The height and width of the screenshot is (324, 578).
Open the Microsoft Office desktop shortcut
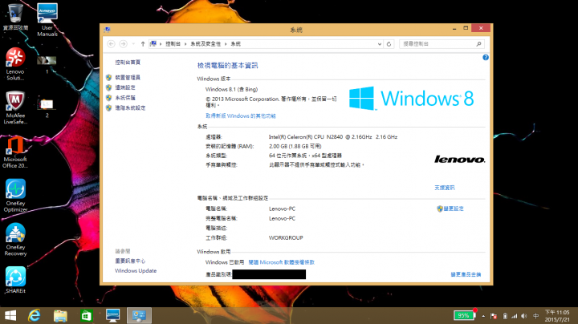15,152
